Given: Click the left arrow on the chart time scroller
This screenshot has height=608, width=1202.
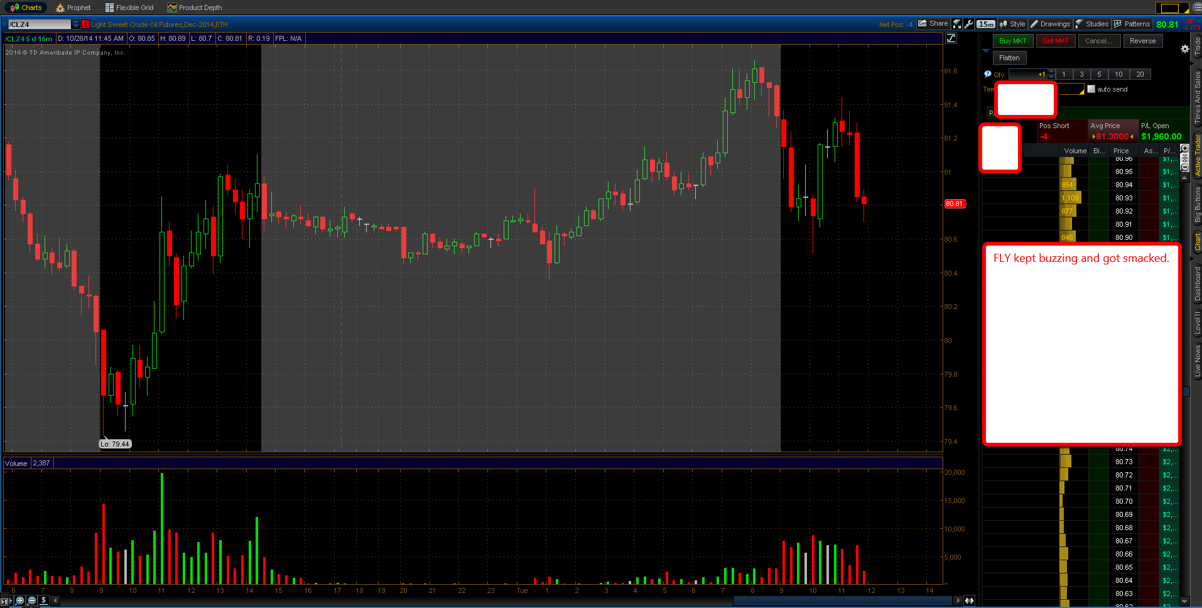Looking at the screenshot, I should point(56,600).
